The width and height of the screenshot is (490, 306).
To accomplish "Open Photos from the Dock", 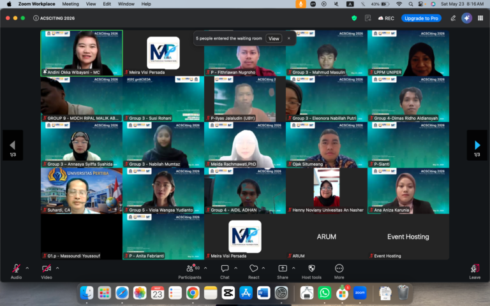I will click(x=140, y=293).
